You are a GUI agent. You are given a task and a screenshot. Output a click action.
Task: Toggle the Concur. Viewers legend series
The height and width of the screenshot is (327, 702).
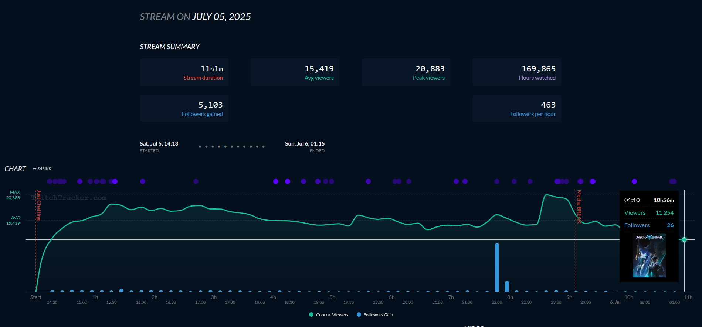tap(329, 315)
